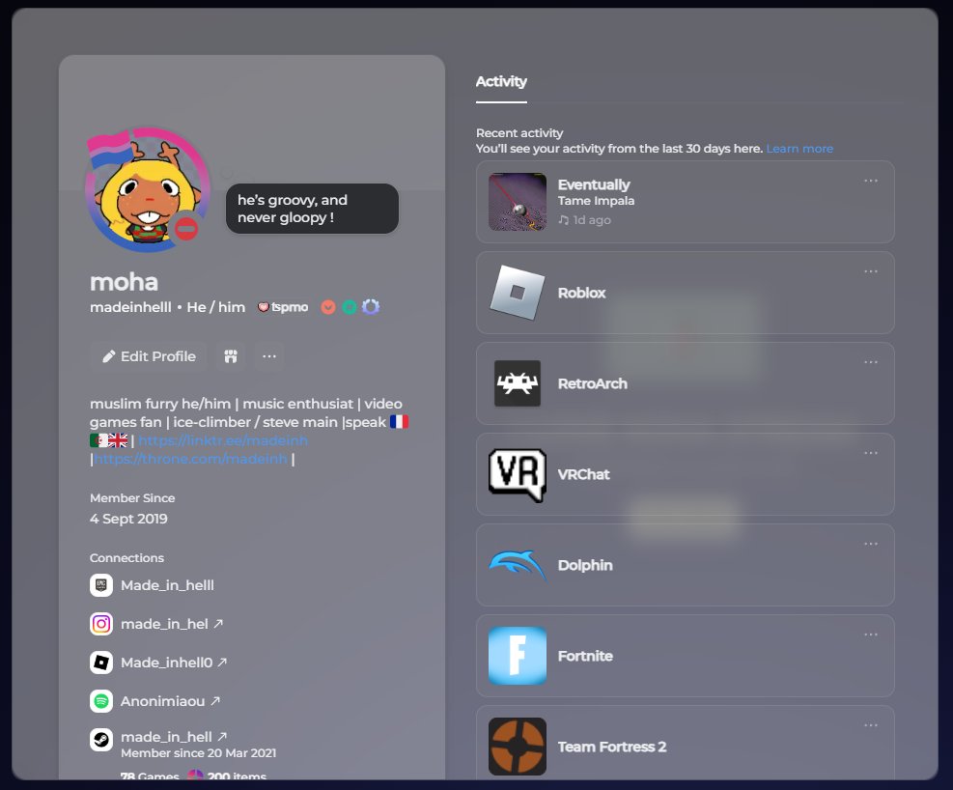The width and height of the screenshot is (953, 790).
Task: Open the profile more options ellipsis
Action: pos(269,356)
